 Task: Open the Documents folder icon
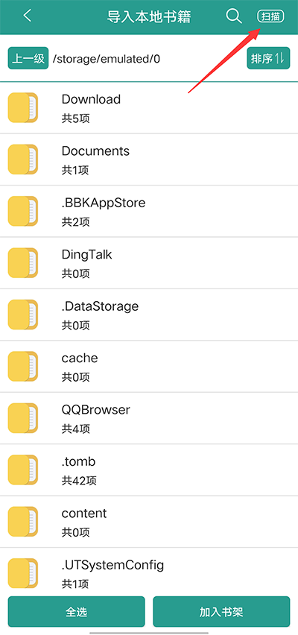point(23,159)
